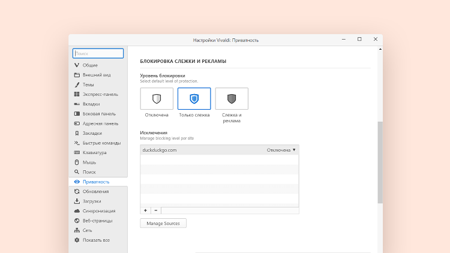Open duckduckgo.com blocking level dropdown
This screenshot has height=253, width=450.
(281, 150)
